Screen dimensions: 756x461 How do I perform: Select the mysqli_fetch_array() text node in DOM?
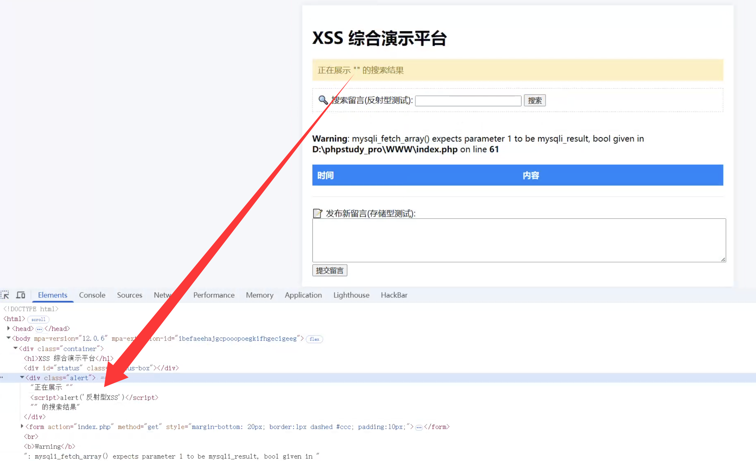click(x=172, y=456)
